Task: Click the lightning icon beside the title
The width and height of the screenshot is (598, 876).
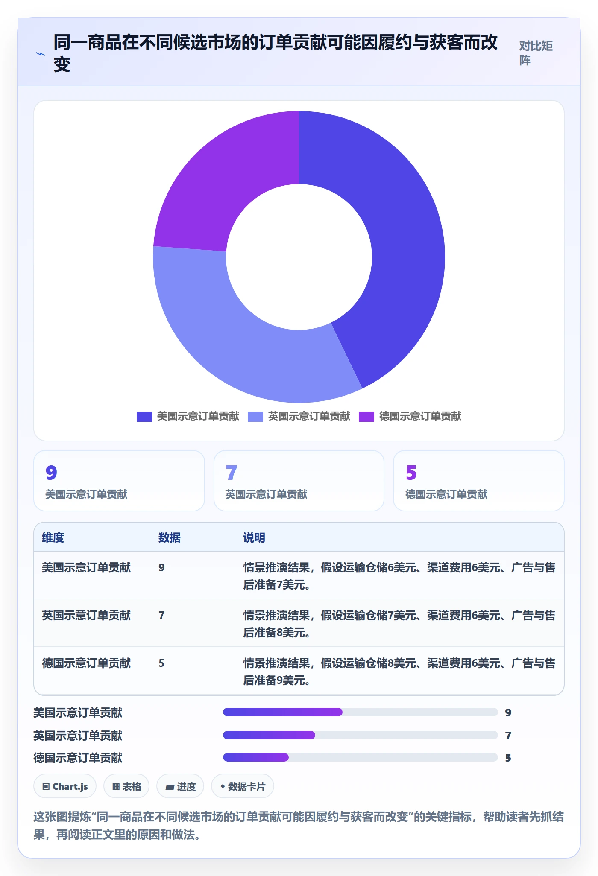Action: point(41,54)
